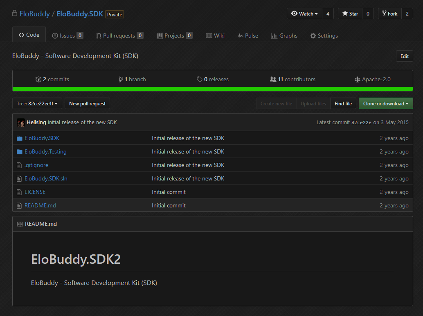Image resolution: width=423 pixels, height=316 pixels.
Task: Click the README.md file icon in file list
Action: tap(19, 206)
